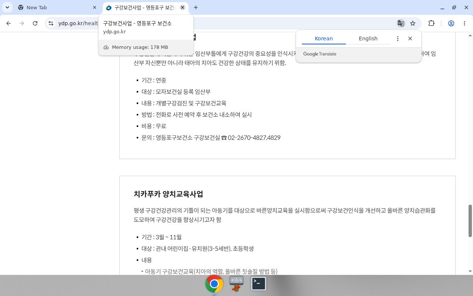
Task: Click the ydp.go.kr text in tab preview
Action: (x=115, y=32)
